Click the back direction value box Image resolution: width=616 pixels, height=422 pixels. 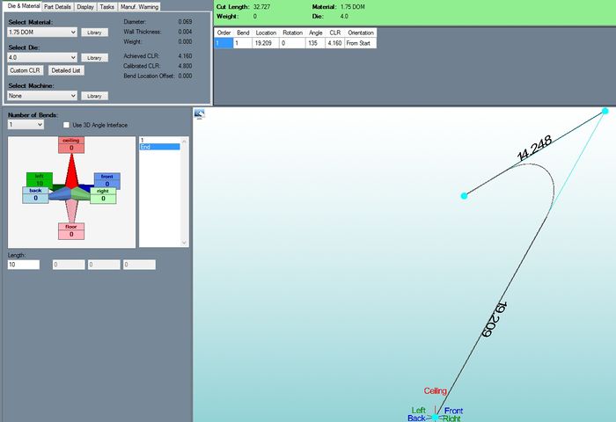tap(35, 199)
